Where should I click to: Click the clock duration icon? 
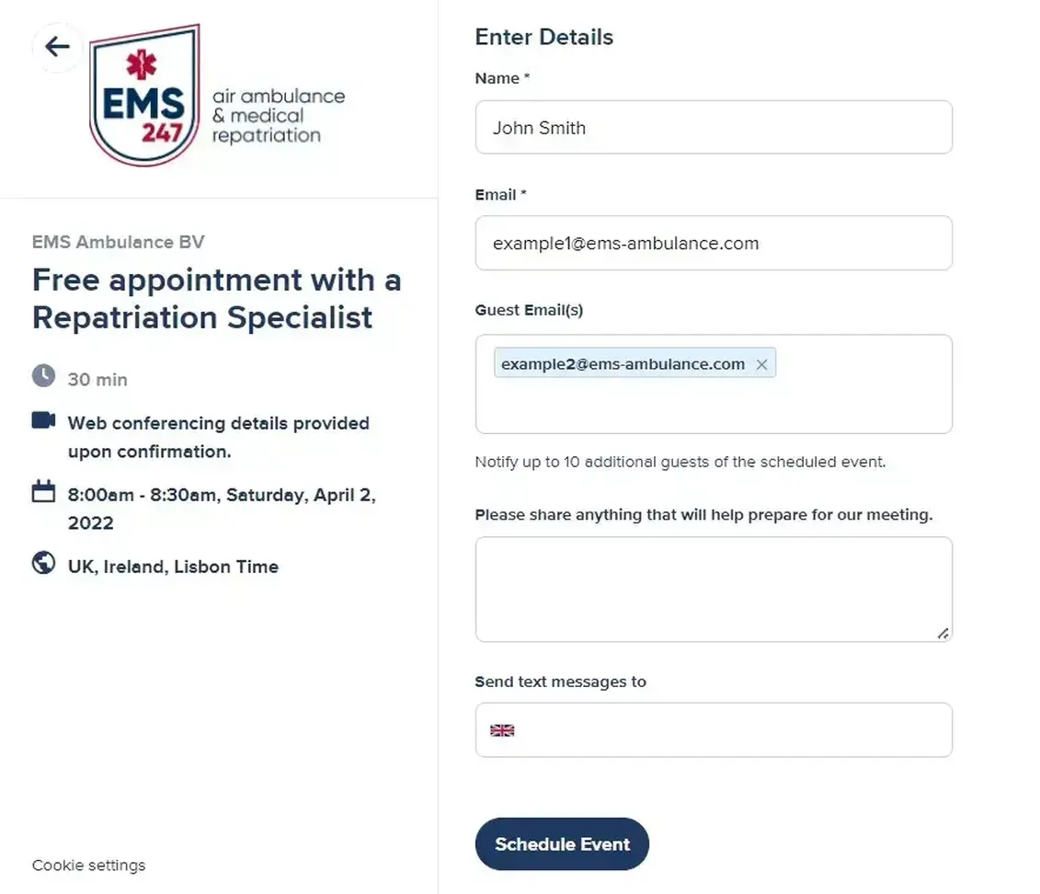[x=43, y=375]
